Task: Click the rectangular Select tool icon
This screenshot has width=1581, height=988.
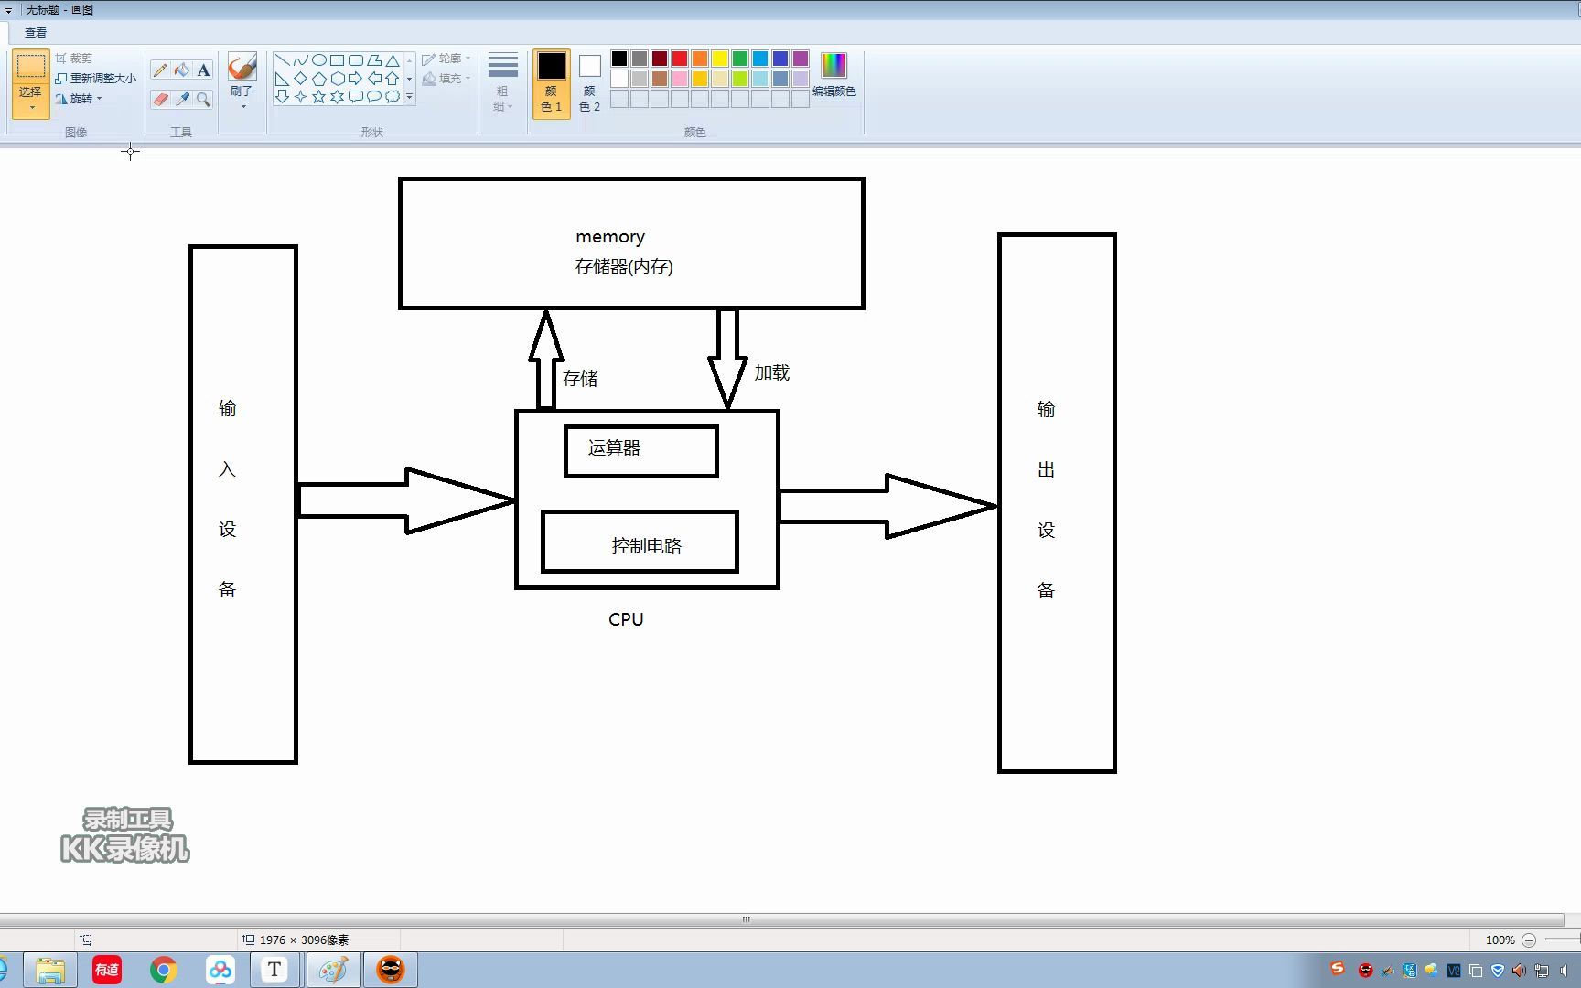Action: pyautogui.click(x=31, y=66)
